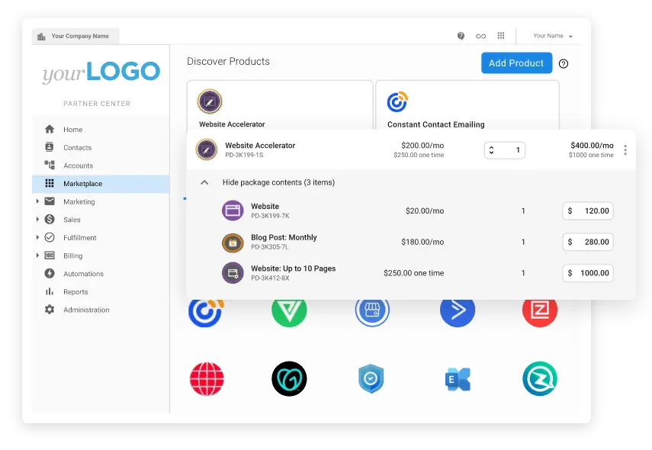Image resolution: width=652 pixels, height=450 pixels.
Task: Expand the Marketing sidebar section
Action: pos(37,202)
